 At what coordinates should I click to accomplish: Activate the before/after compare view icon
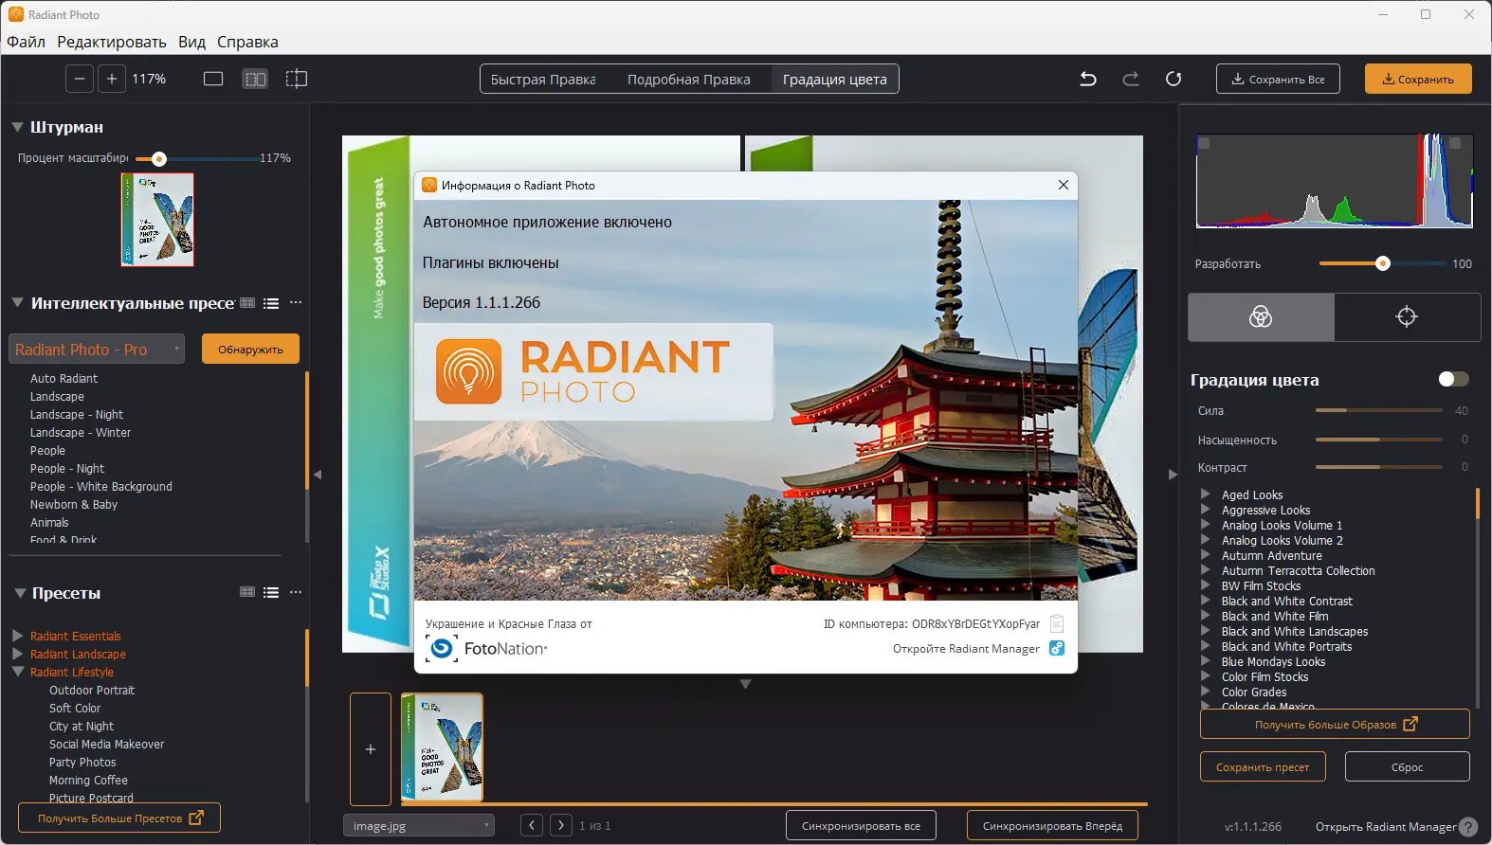pos(297,79)
